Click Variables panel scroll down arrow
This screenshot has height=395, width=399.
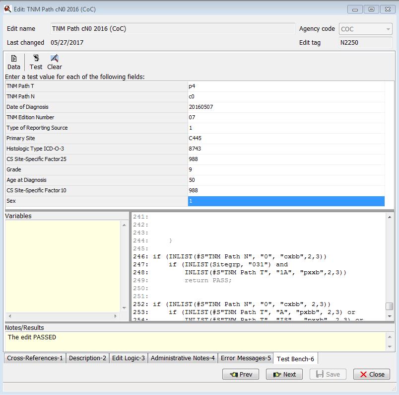tap(124, 308)
